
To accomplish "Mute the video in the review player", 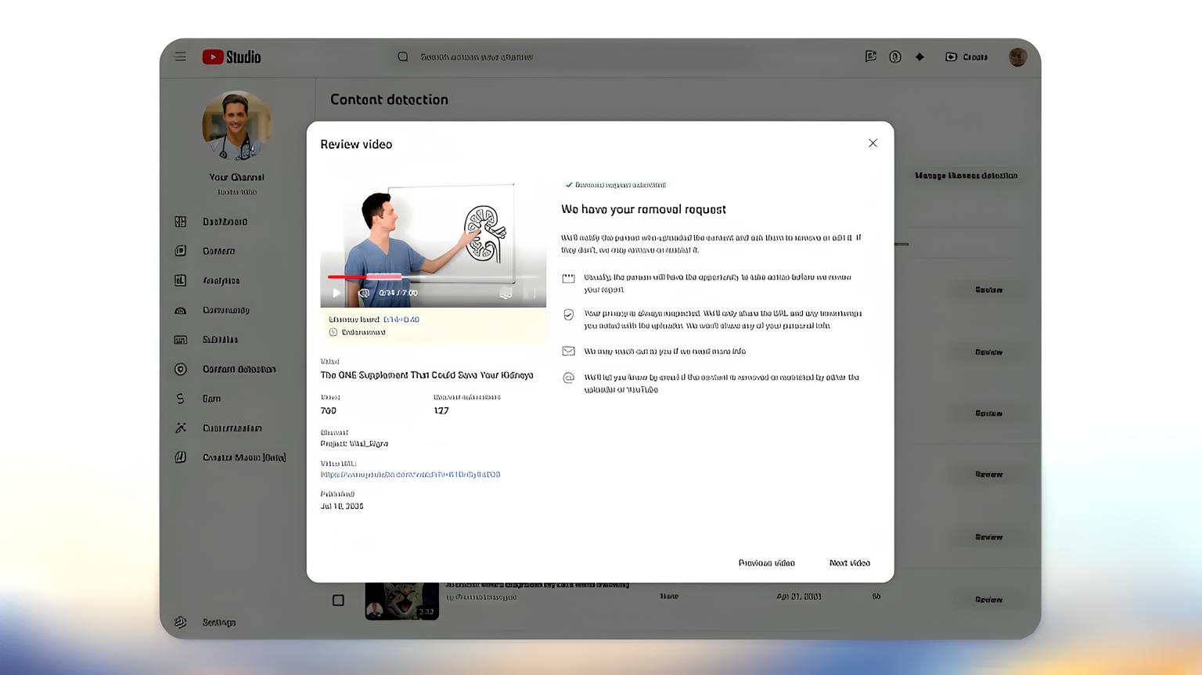I will click(x=364, y=292).
